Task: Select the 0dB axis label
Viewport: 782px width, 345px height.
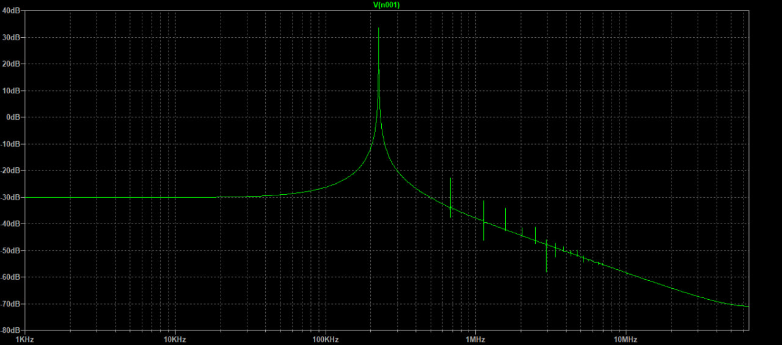Action: click(12, 117)
